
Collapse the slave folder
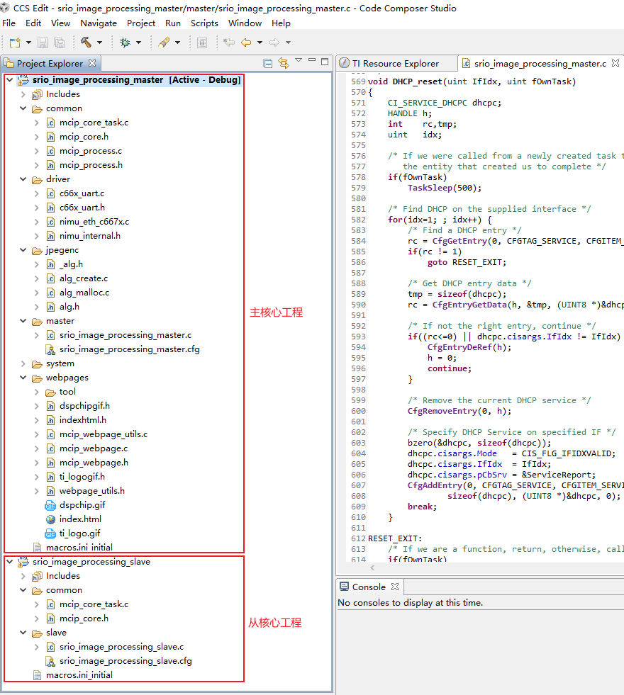[23, 633]
